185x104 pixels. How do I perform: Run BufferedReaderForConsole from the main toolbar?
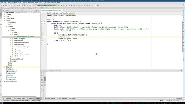coord(59,5)
